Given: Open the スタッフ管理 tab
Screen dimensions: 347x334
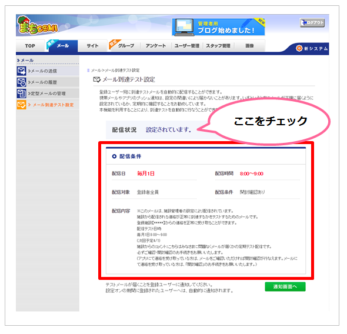Looking at the screenshot, I should coord(218,46).
